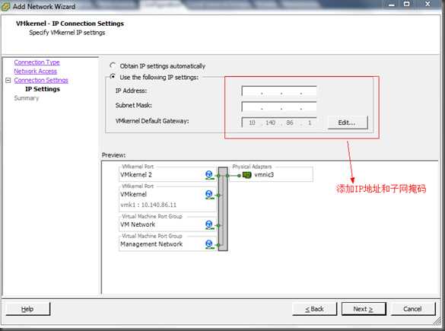
Task: Click the VMkernel Default Gateway field
Action: 279,123
